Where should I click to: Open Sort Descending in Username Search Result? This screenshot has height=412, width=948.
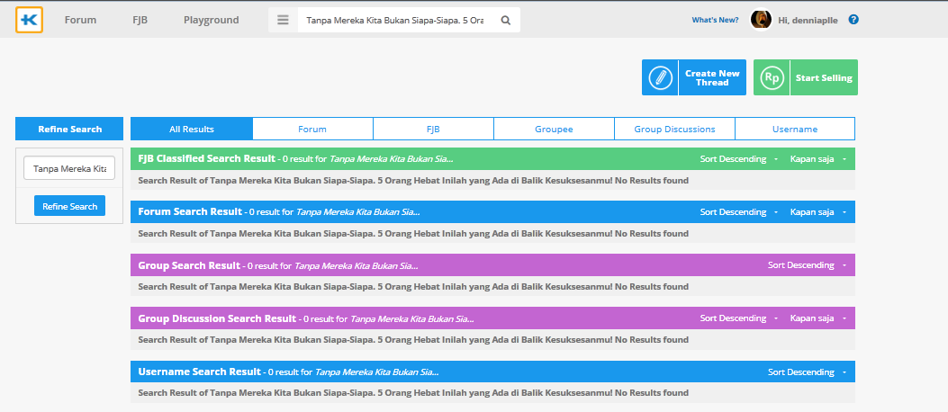click(x=807, y=372)
